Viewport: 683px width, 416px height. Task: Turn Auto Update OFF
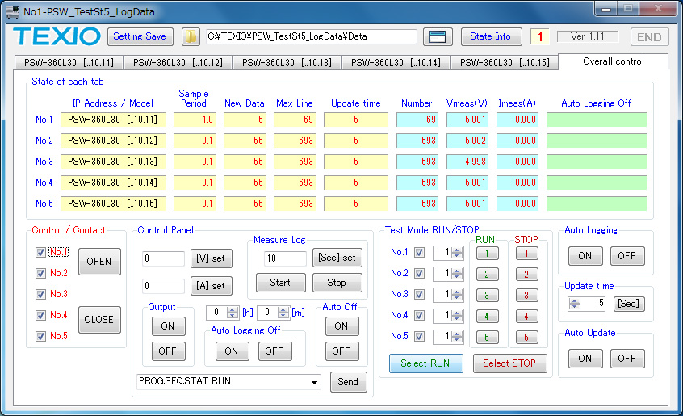click(x=627, y=359)
